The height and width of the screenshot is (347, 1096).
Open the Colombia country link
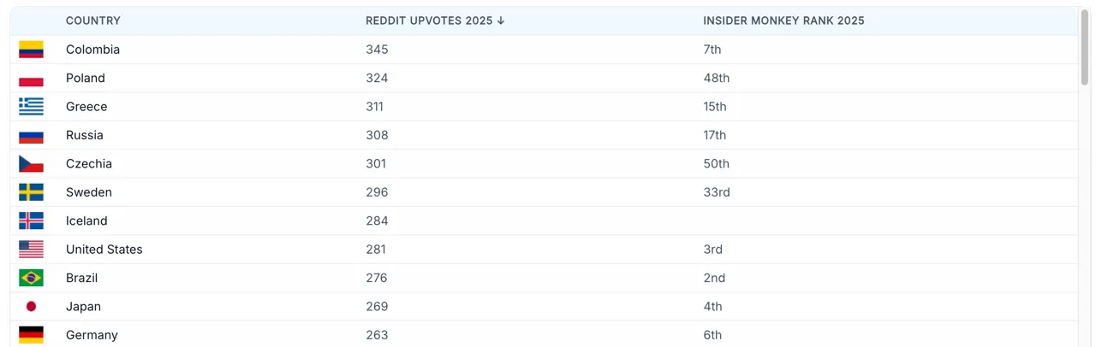pyautogui.click(x=92, y=50)
